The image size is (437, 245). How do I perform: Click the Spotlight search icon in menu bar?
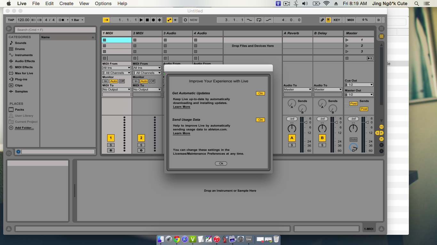417,4
